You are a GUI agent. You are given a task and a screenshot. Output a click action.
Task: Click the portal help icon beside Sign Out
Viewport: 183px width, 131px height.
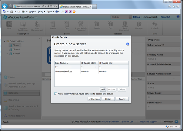(x=178, y=17)
